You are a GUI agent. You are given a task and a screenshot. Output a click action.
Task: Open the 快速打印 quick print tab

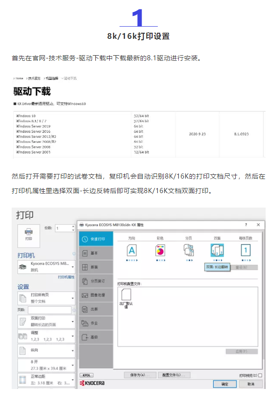(96, 239)
